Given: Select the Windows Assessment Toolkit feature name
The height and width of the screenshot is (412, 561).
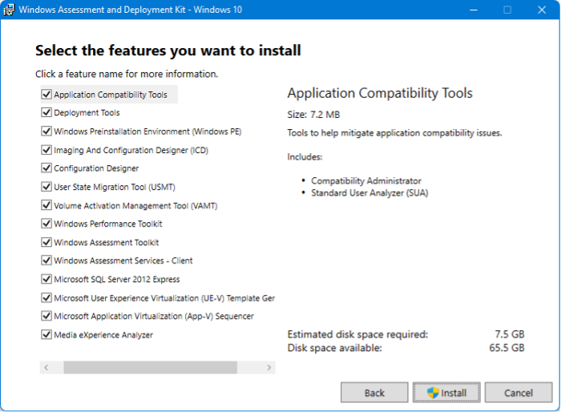Looking at the screenshot, I should 106,242.
